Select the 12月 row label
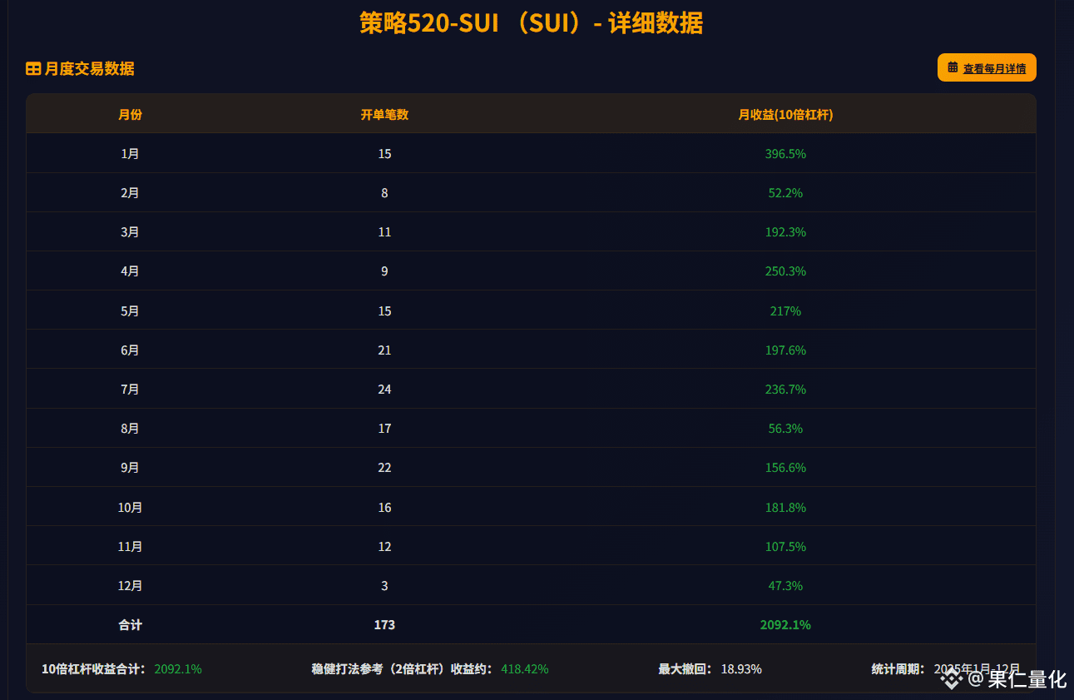 (x=130, y=586)
